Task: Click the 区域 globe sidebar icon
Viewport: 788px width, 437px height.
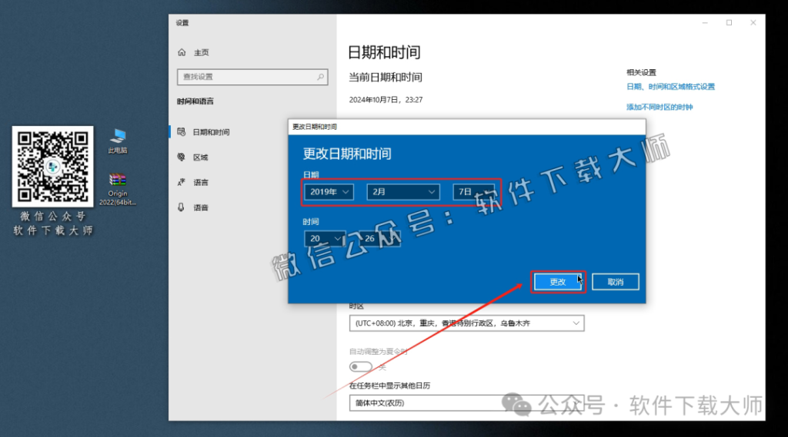Action: [x=182, y=157]
